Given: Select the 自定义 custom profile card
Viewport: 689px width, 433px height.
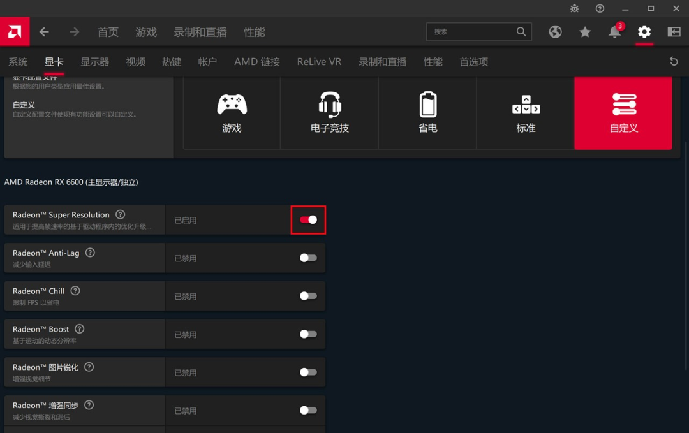Looking at the screenshot, I should [623, 112].
